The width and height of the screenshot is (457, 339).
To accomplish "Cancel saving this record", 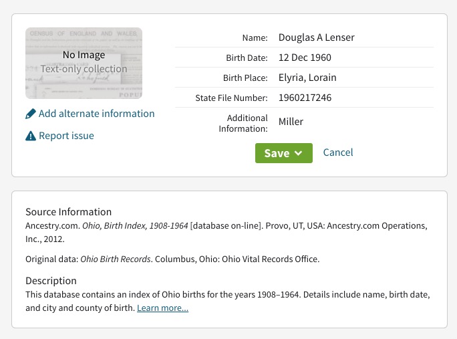I will [337, 152].
